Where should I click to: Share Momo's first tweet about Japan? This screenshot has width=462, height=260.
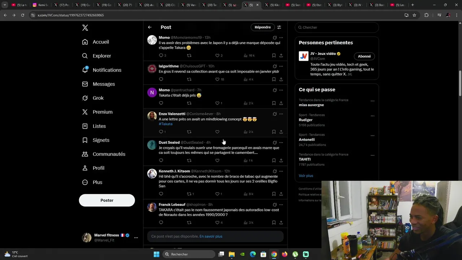[281, 55]
